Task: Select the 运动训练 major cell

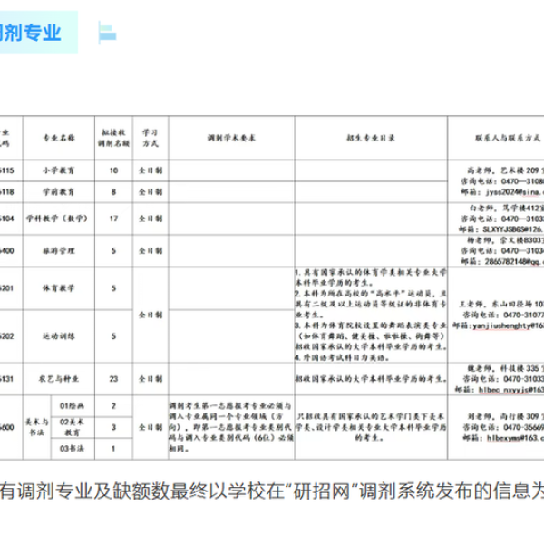Action: (x=59, y=336)
